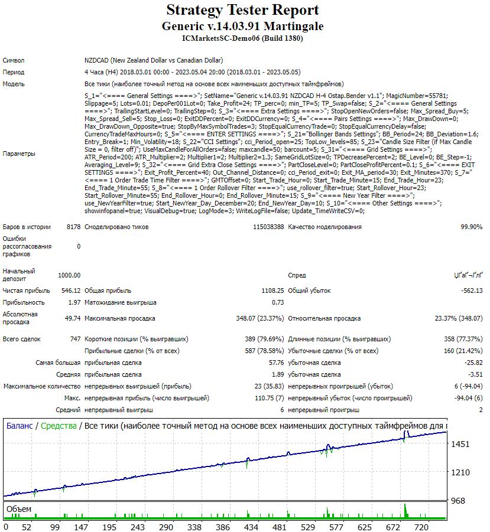Viewport: 490px width, 532px height.
Task: Select the total trades value 747
Action: click(x=76, y=339)
